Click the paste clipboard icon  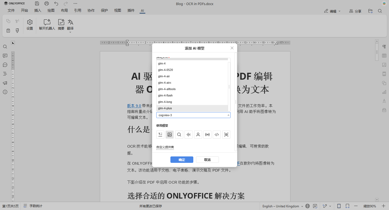[x=8, y=31]
